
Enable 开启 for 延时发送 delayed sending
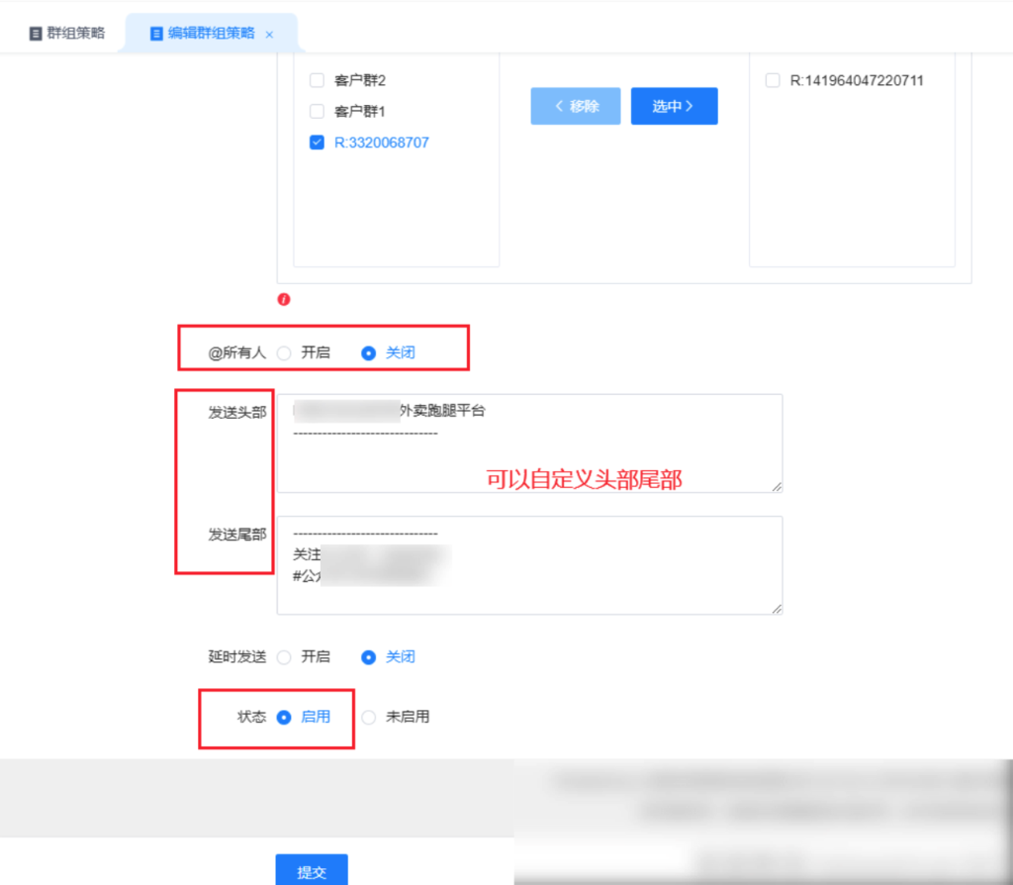click(285, 656)
